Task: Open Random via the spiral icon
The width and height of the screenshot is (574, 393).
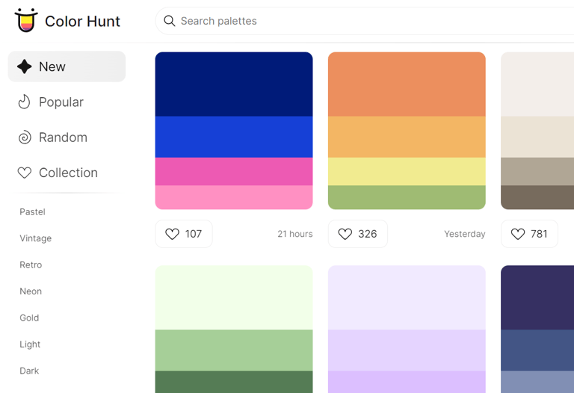Action: pos(25,137)
